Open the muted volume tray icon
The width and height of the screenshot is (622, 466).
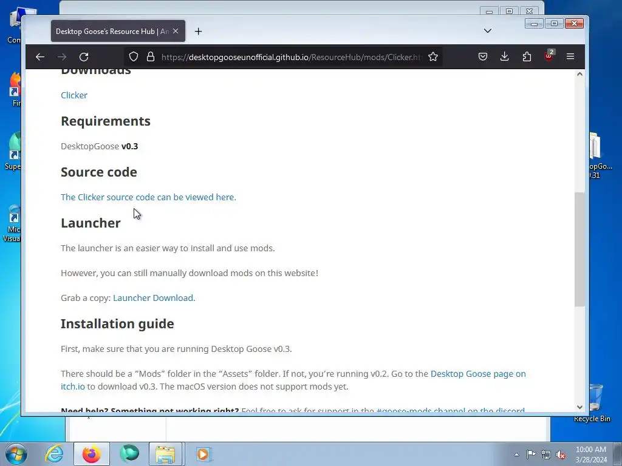[x=561, y=455]
